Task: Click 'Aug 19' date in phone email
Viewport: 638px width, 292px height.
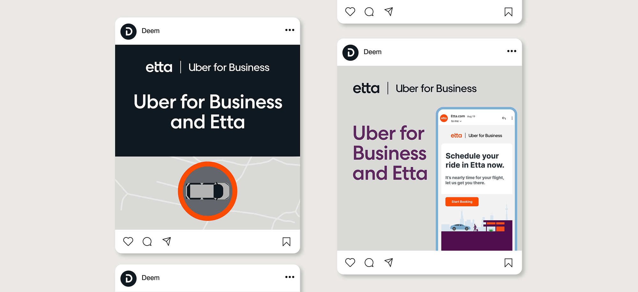Action: click(x=471, y=117)
